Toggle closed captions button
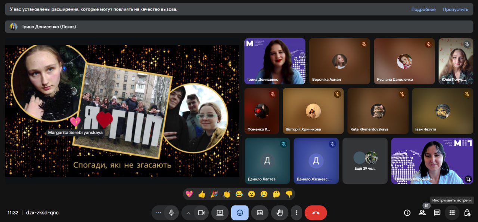 click(x=260, y=213)
